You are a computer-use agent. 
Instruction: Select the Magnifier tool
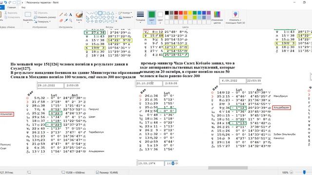pos(71,20)
